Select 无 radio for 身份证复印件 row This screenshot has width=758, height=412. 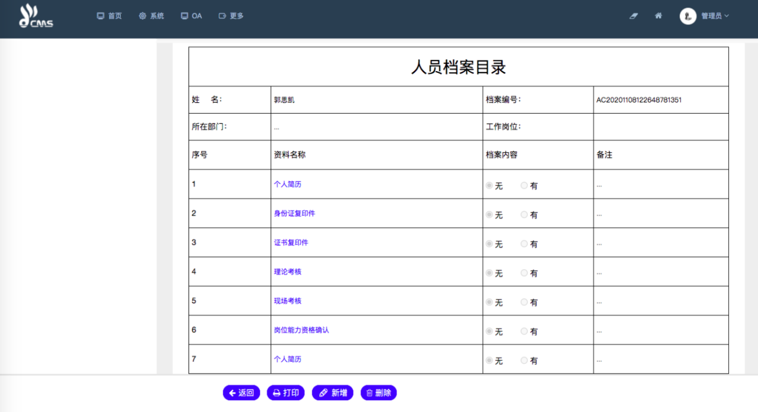point(489,214)
